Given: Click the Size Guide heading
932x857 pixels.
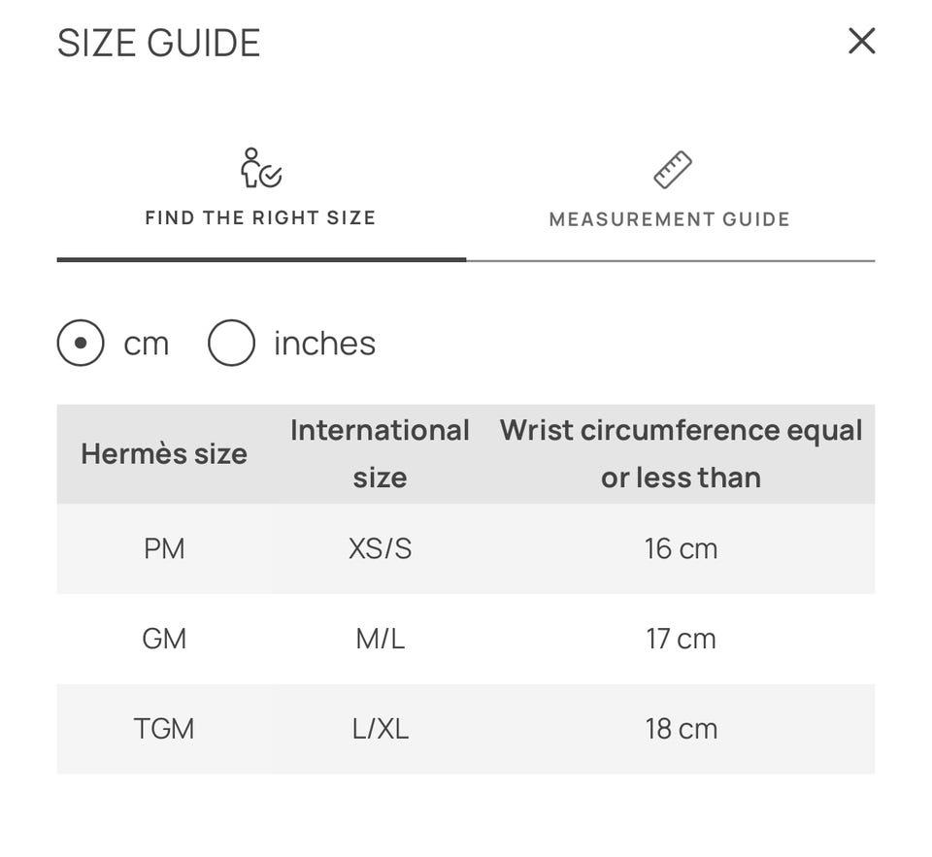Looking at the screenshot, I should pyautogui.click(x=158, y=43).
